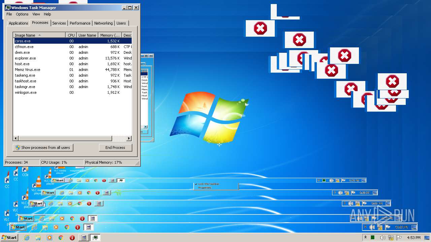
Task: Select the winlogon.exe process
Action: coord(72,92)
